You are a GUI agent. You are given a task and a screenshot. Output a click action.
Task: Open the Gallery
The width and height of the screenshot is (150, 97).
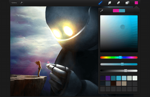click(14, 3)
